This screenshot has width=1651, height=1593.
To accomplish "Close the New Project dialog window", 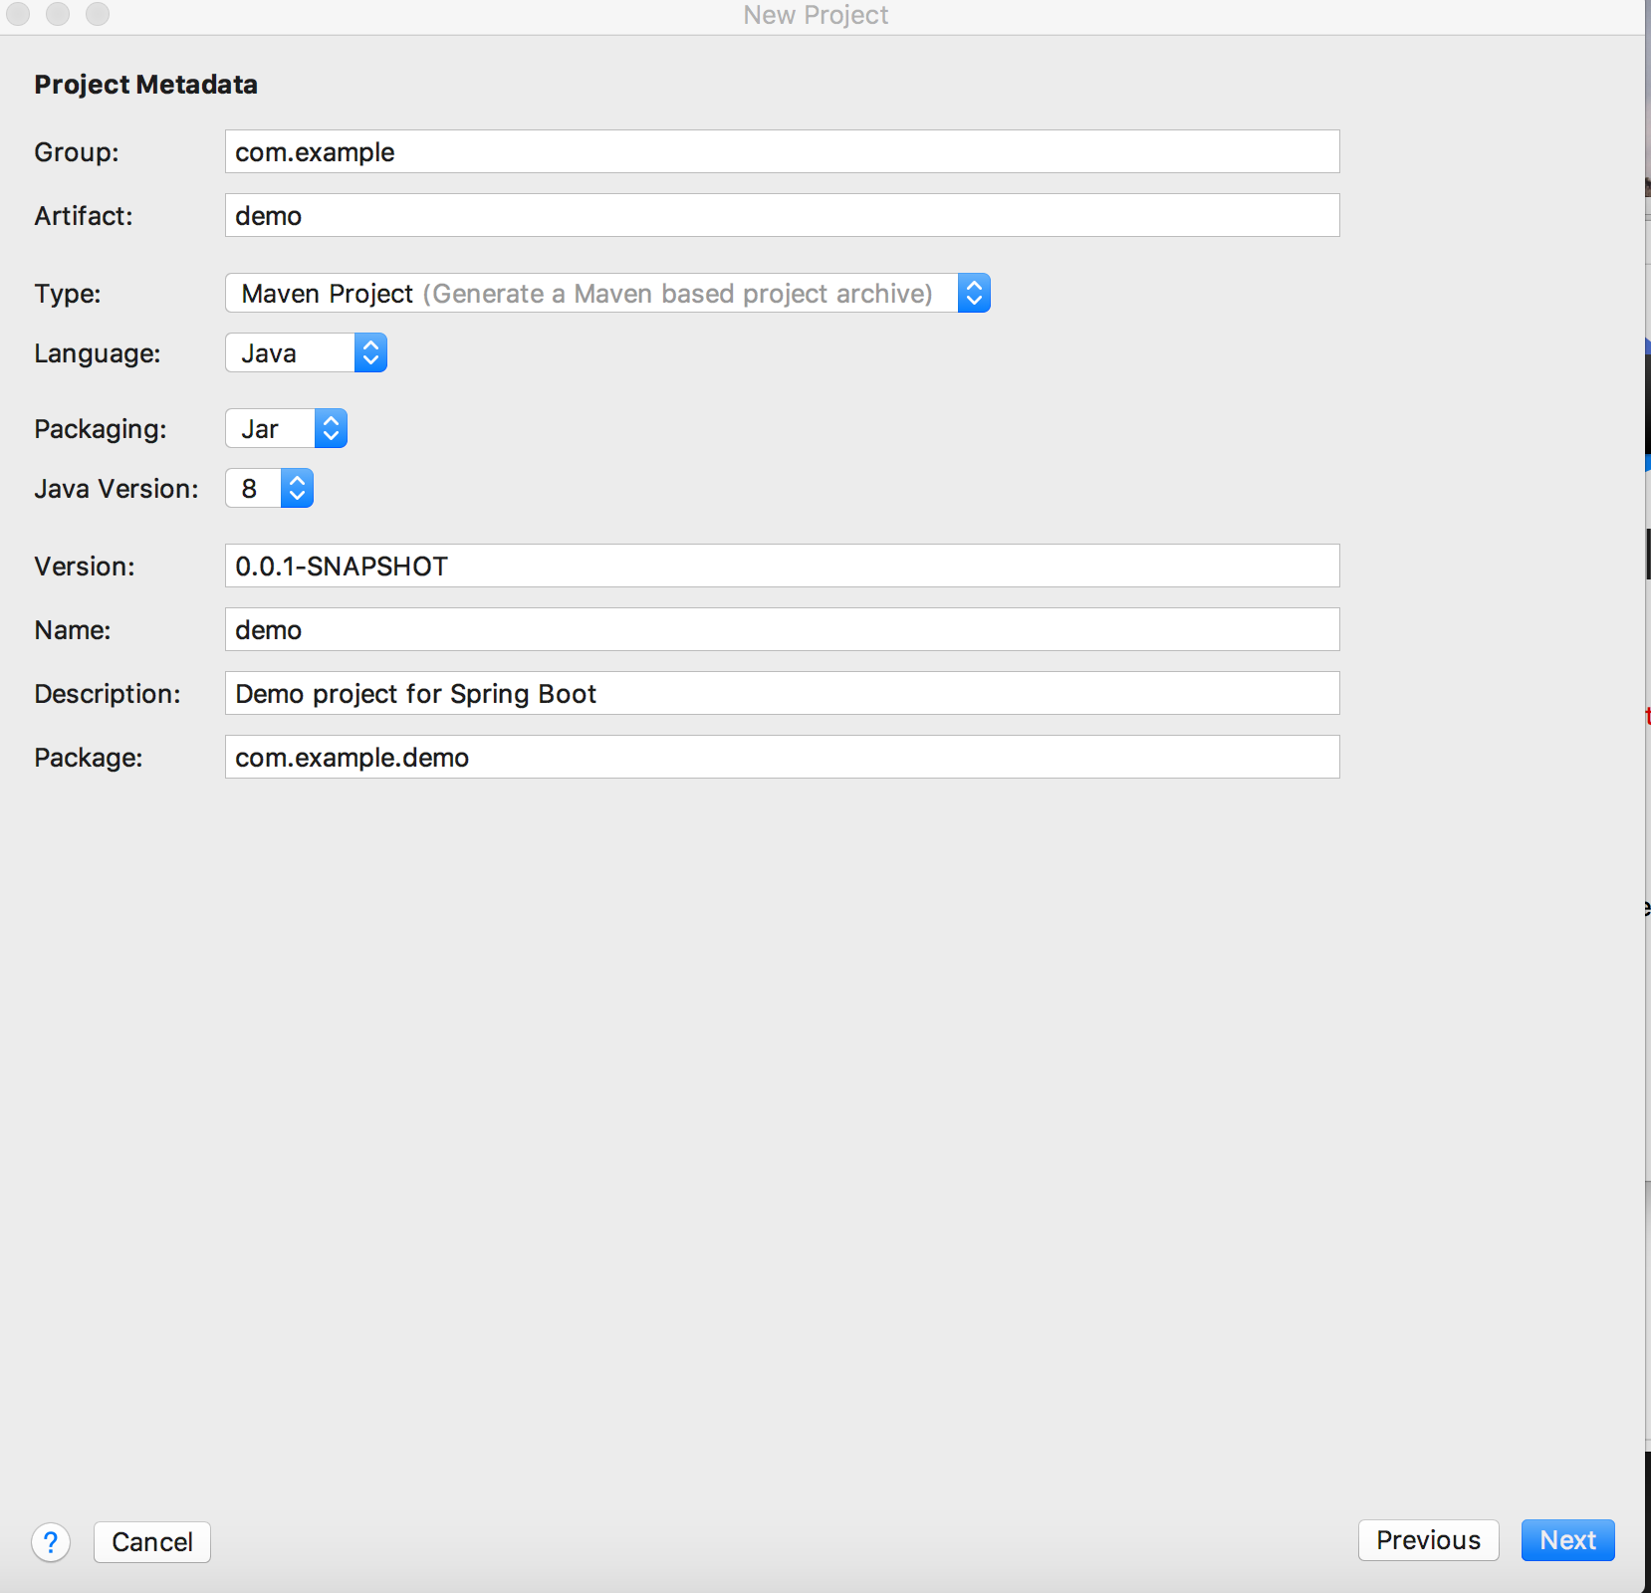I will point(18,13).
